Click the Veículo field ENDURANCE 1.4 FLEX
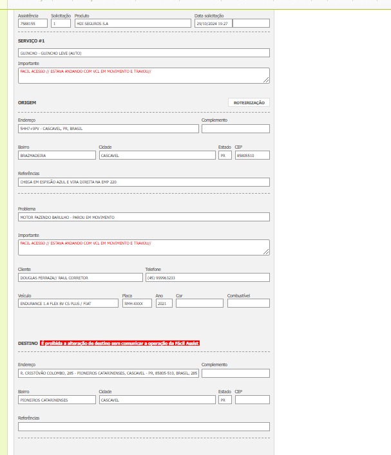Image resolution: width=391 pixels, height=455 pixels. click(68, 303)
